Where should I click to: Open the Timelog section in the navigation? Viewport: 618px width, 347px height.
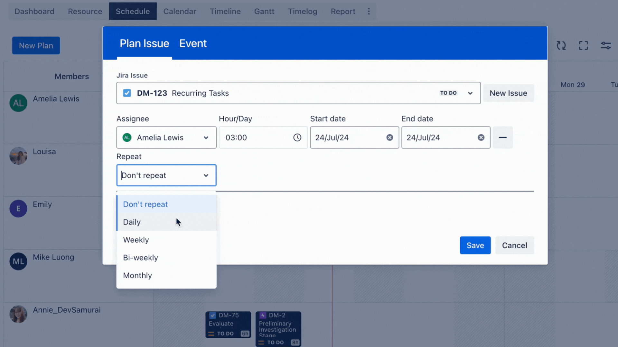point(302,11)
